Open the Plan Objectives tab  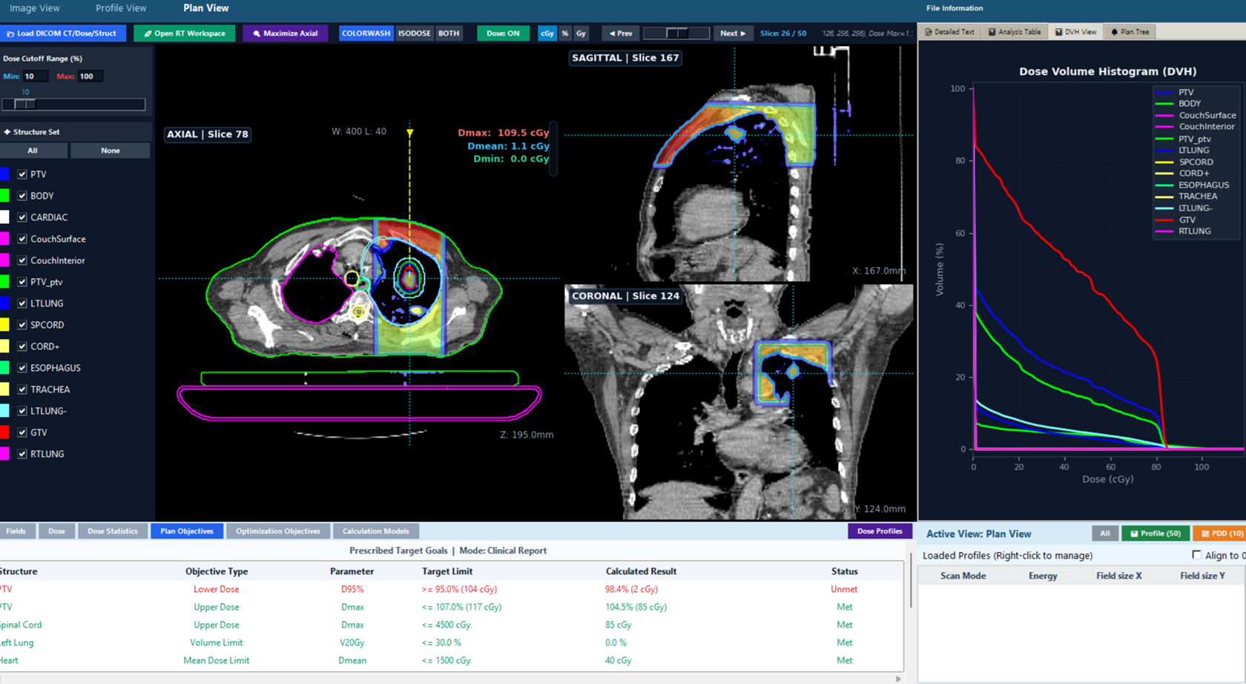[187, 531]
